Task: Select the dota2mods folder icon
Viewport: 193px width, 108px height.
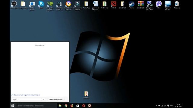Action: pyautogui.click(x=123, y=5)
